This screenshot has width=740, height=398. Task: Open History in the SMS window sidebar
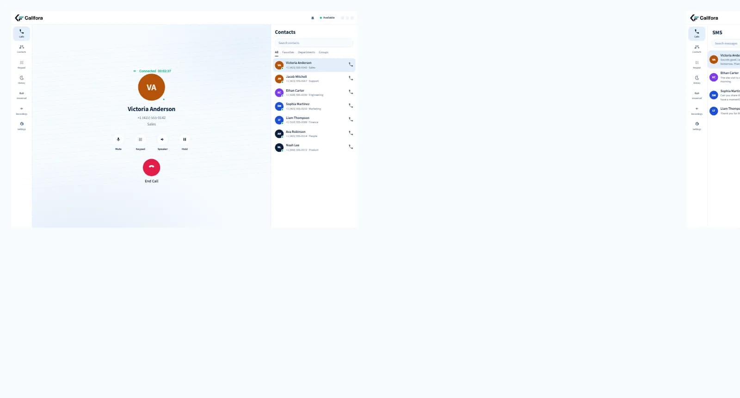(x=697, y=80)
